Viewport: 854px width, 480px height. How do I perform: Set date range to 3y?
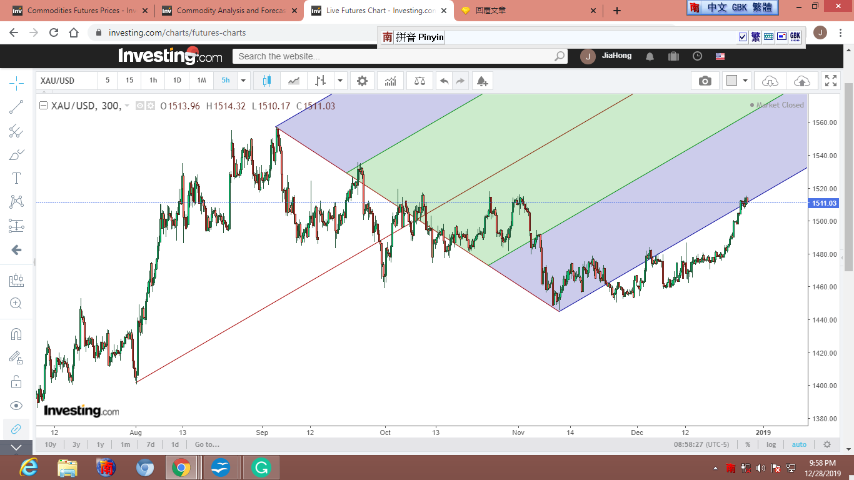coord(76,444)
